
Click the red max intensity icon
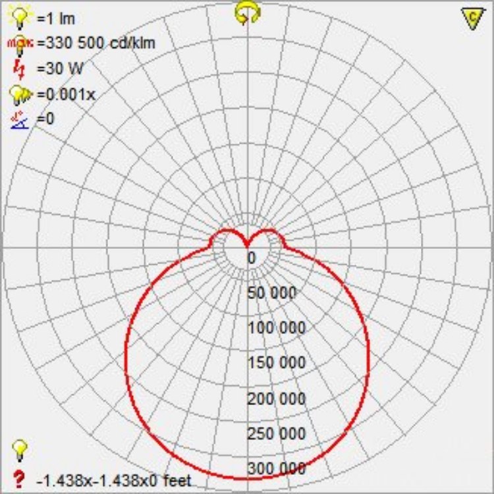coord(20,43)
